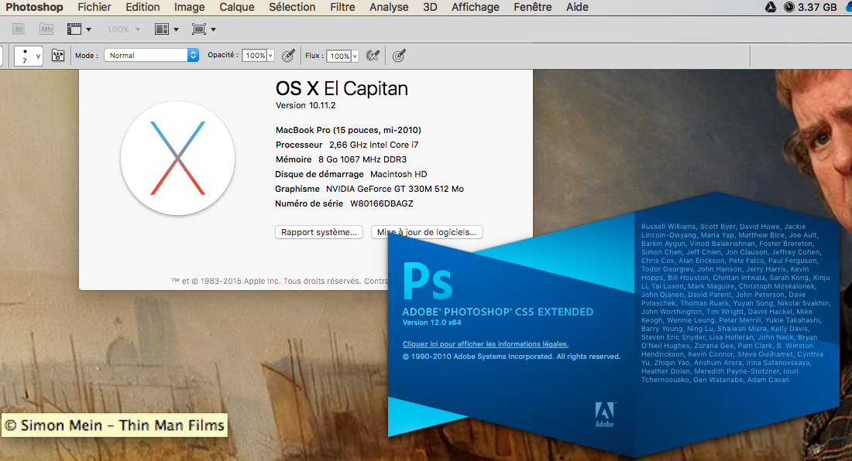
Task: Open the Flux slider dropdown arrow
Action: [x=355, y=56]
